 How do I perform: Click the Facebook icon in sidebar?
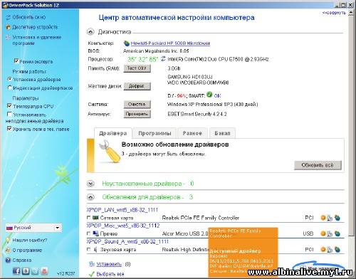tap(16, 270)
